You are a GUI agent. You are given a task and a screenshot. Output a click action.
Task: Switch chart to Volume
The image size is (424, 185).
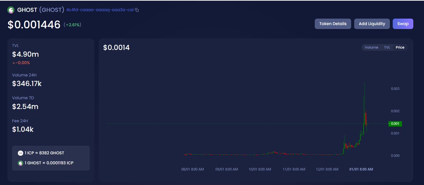371,47
